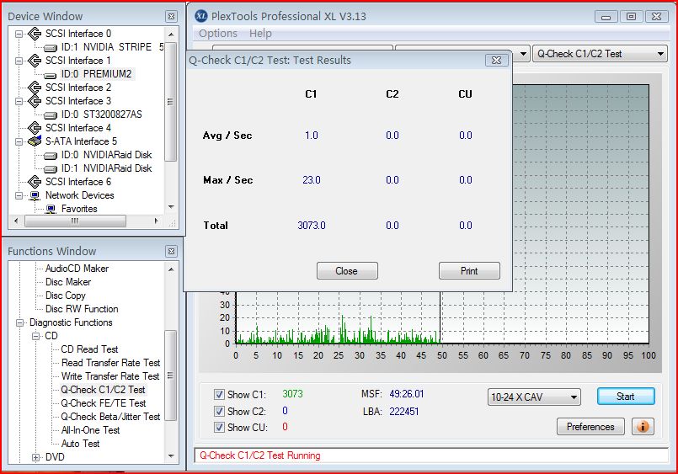678x474 pixels.
Task: Click the C1 Total value 3073.0
Action: 312,226
